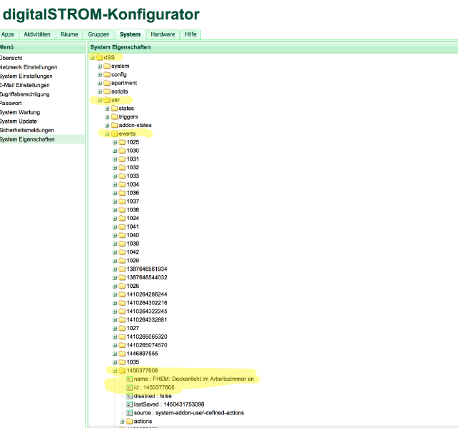Open Netzwerk Einstellungen menu entry
Viewport: 458px width, 428px height.
point(29,67)
